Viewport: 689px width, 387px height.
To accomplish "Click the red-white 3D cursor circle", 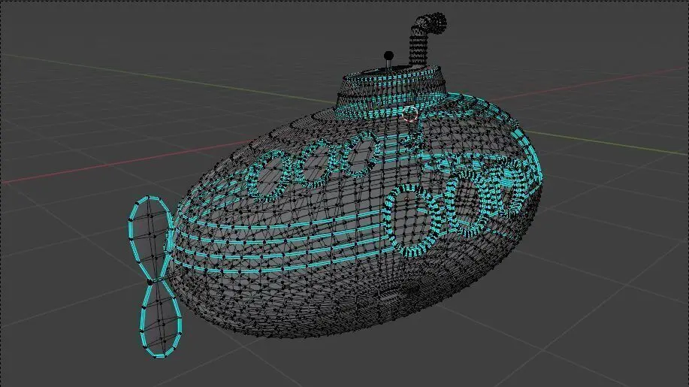I will pyautogui.click(x=410, y=114).
